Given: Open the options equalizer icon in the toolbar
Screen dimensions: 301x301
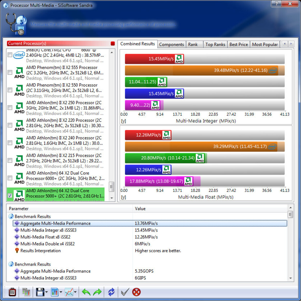Looking at the screenshot, I should tap(12, 292).
